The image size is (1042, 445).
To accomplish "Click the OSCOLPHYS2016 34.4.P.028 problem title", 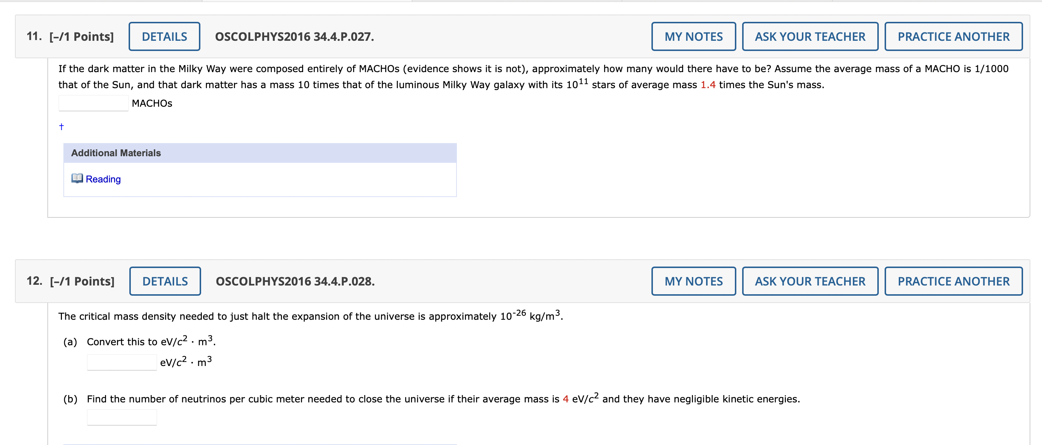I will (295, 281).
